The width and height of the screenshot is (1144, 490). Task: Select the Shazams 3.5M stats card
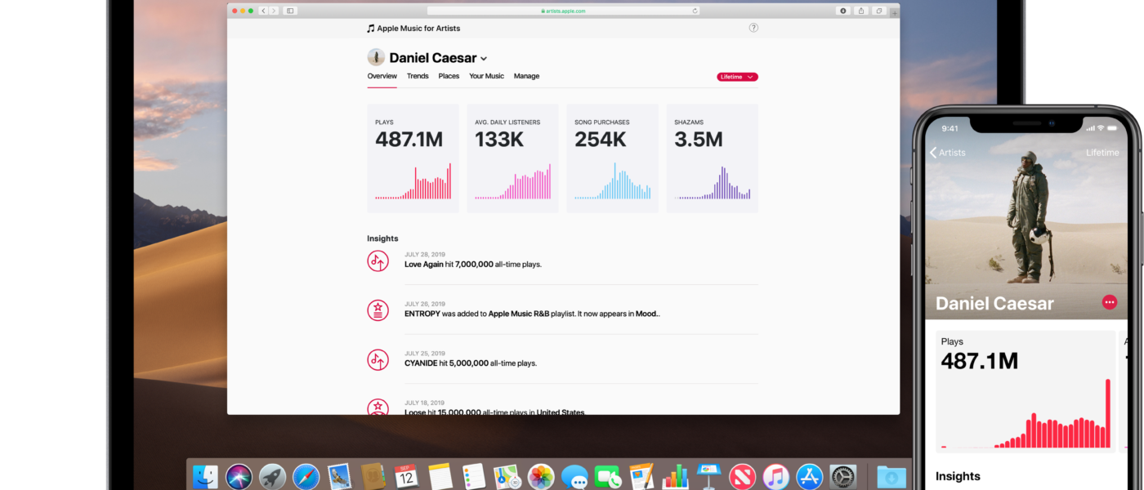tap(712, 158)
